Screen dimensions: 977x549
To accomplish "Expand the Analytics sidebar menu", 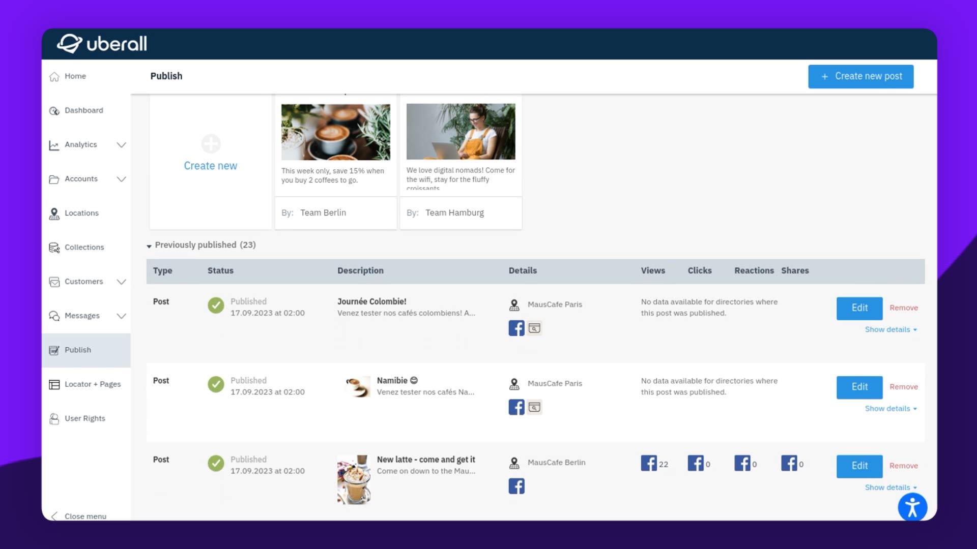I will tap(121, 145).
